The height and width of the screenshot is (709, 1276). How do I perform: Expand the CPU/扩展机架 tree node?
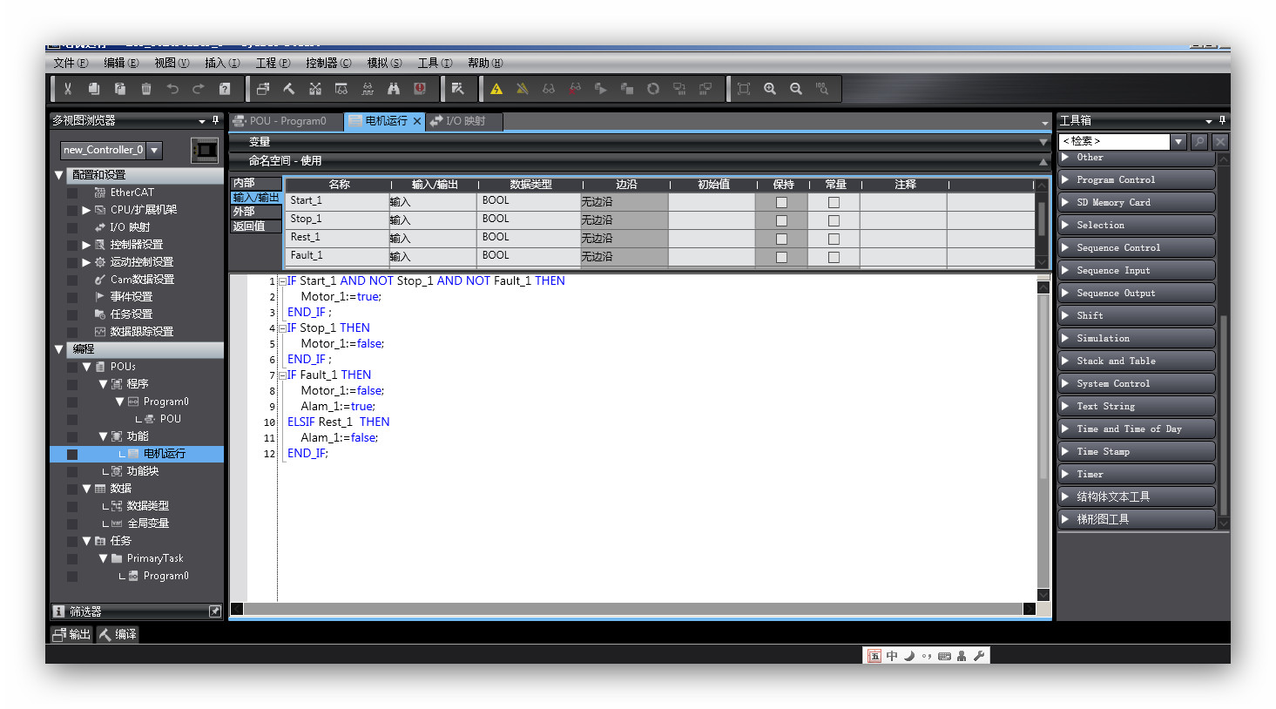coord(86,210)
